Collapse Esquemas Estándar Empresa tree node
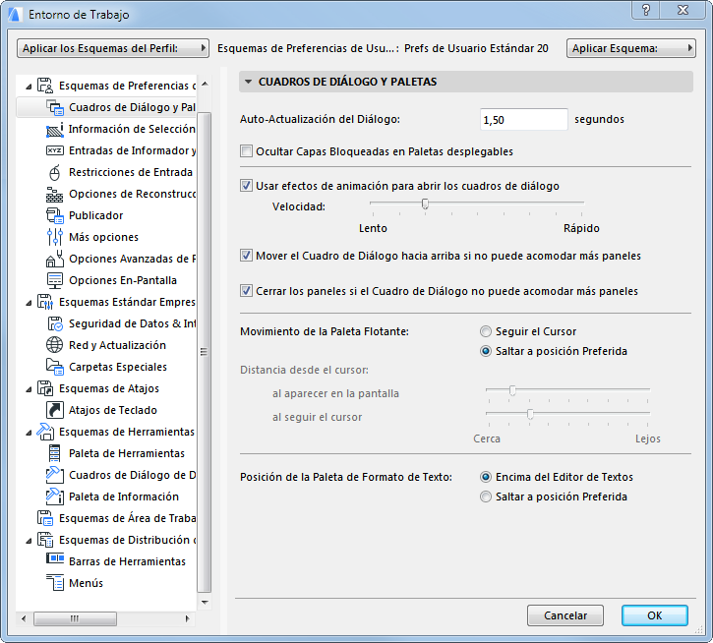This screenshot has width=713, height=643. pos(29,303)
